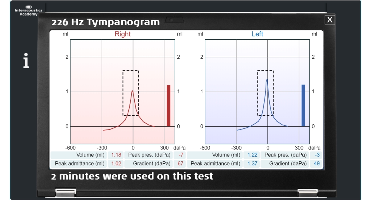Open the info panel with the i icon
Viewport: 371px width, 200px height.
pyautogui.click(x=26, y=60)
